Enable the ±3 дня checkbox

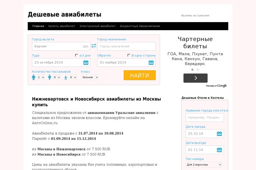[76, 55]
